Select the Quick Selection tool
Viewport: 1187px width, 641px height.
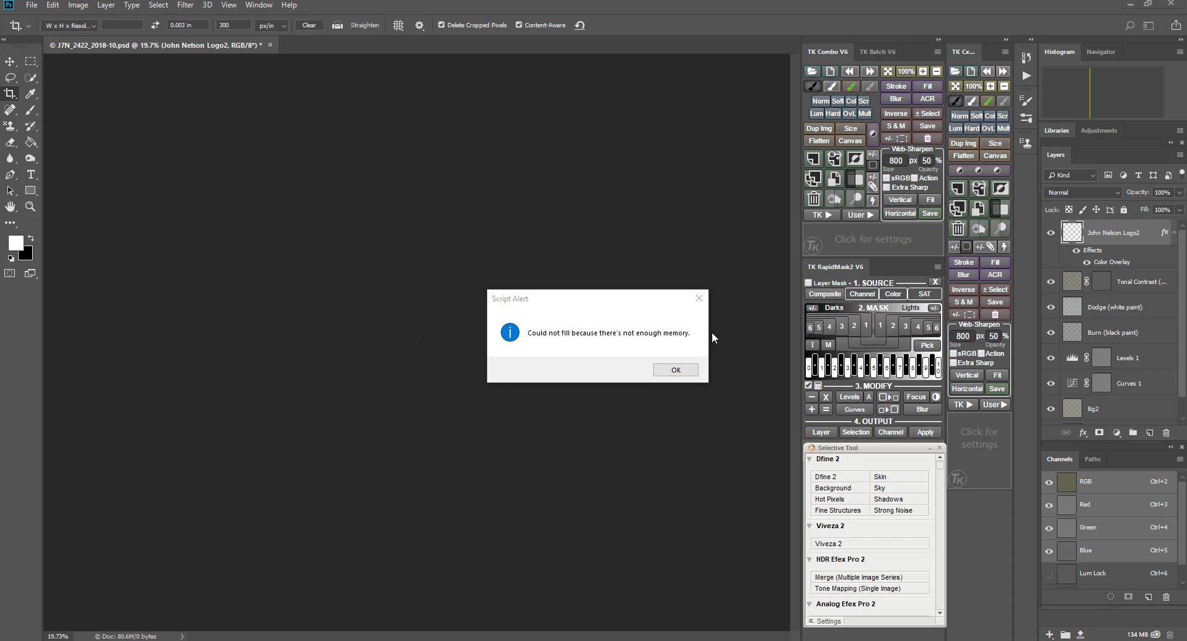coord(30,77)
